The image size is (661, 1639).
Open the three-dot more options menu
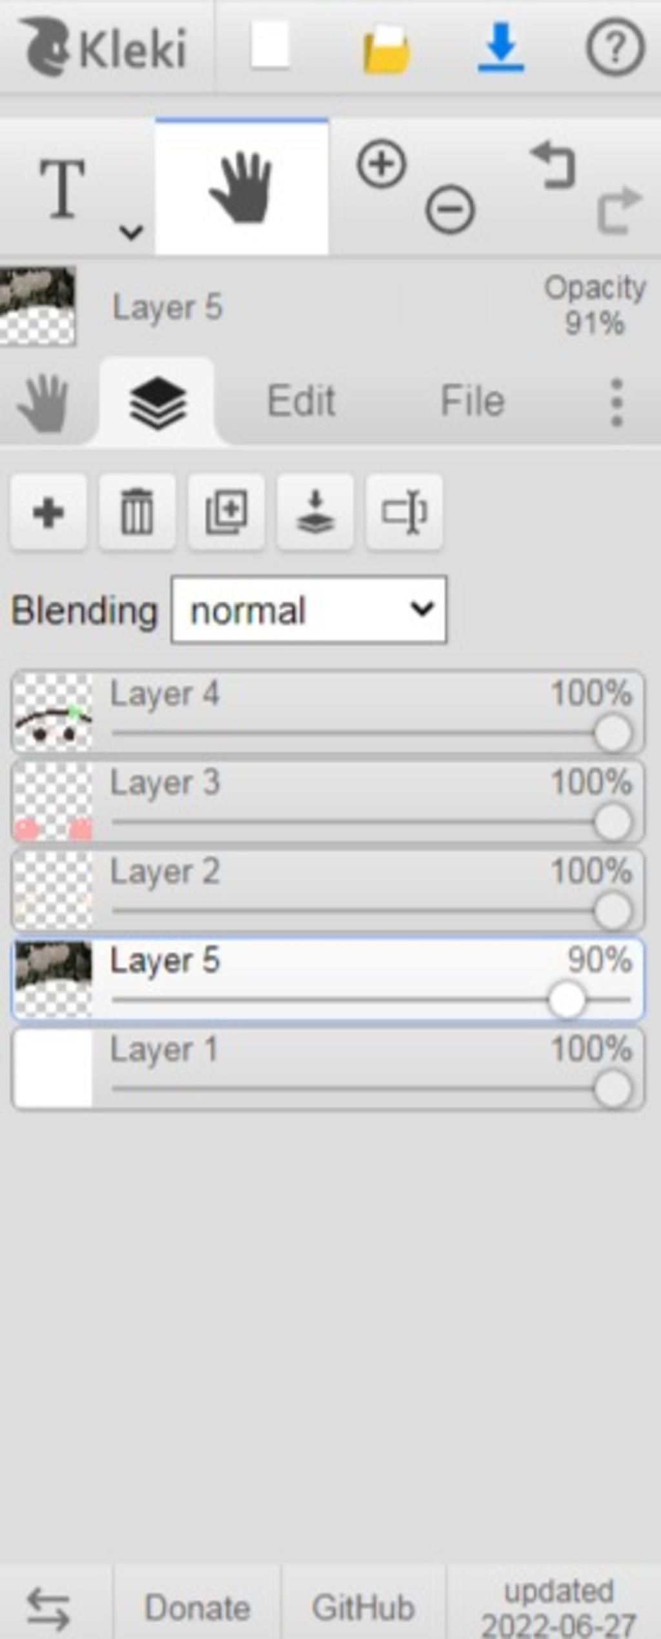pos(616,403)
